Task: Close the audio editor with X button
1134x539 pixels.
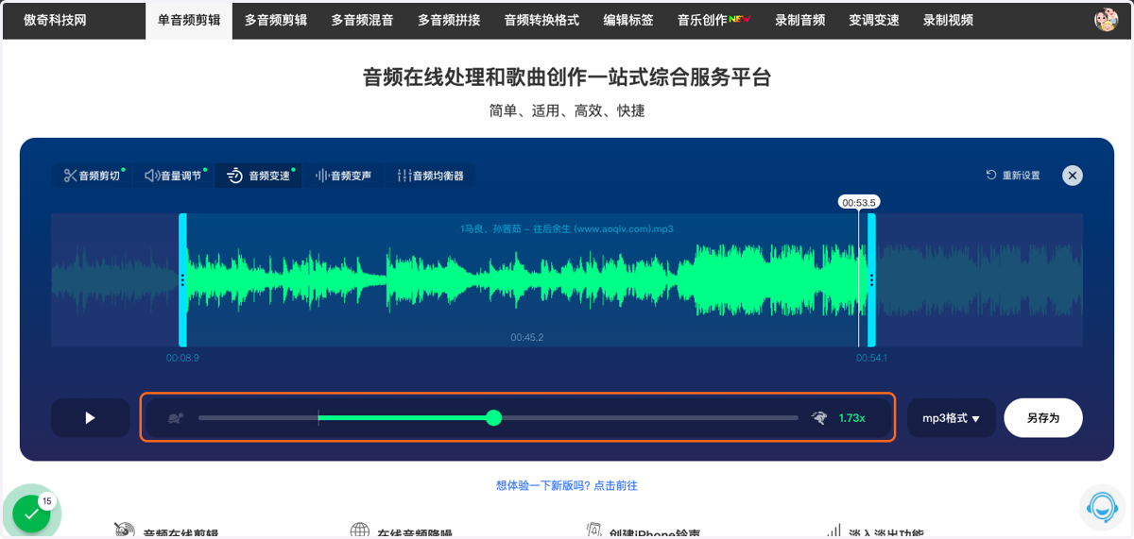Action: (1072, 176)
